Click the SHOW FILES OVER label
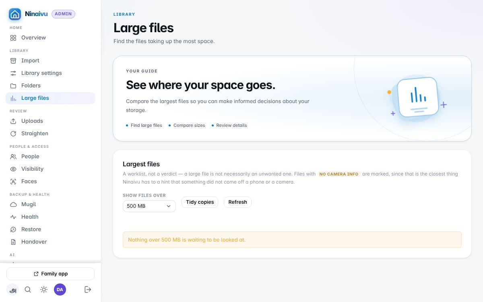This screenshot has height=302, width=483. pos(144,196)
